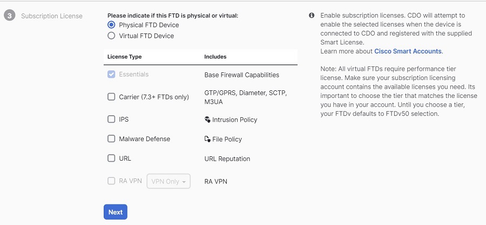Click the Intrusion Policy shield icon
486x225 pixels.
tap(207, 120)
